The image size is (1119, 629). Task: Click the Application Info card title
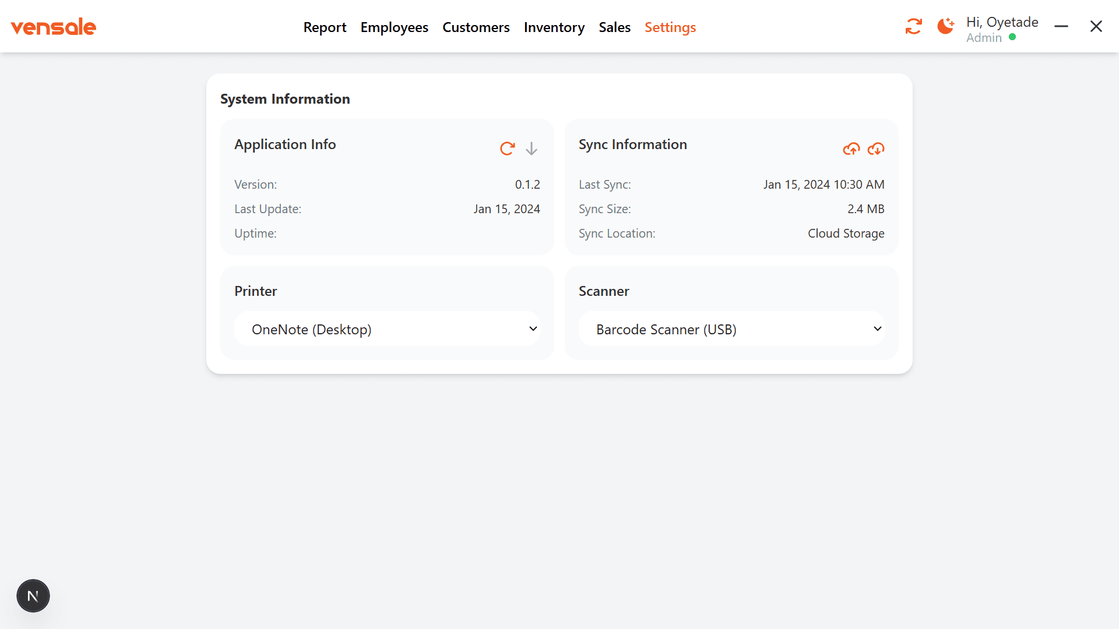coord(285,144)
